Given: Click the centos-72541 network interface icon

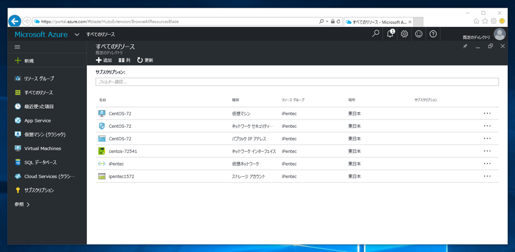Looking at the screenshot, I should (102, 151).
